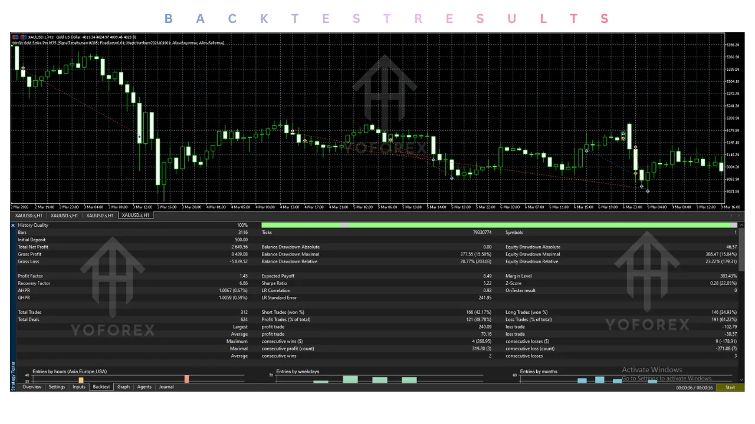The width and height of the screenshot is (755, 424).
Task: Click the Short Trades (won %) label
Action: click(x=283, y=312)
